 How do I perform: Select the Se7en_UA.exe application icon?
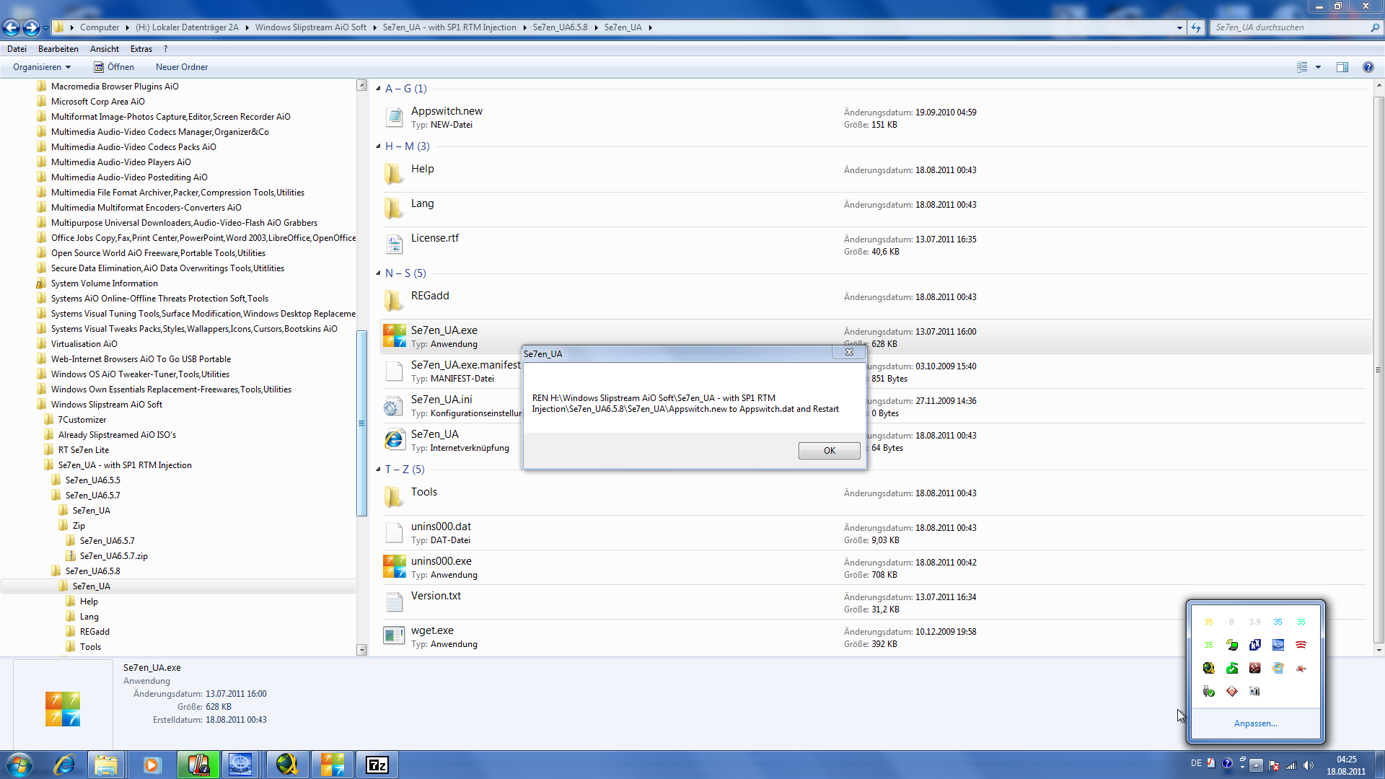(394, 336)
